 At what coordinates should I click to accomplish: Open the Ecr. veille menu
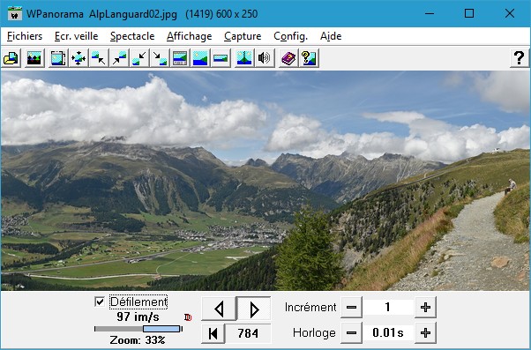tap(76, 36)
